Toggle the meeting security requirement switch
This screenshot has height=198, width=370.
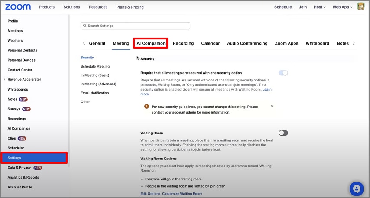pos(283,73)
